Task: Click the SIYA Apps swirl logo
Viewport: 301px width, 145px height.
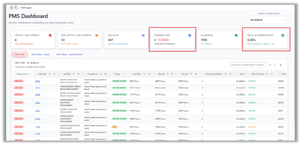Action: pos(16,8)
